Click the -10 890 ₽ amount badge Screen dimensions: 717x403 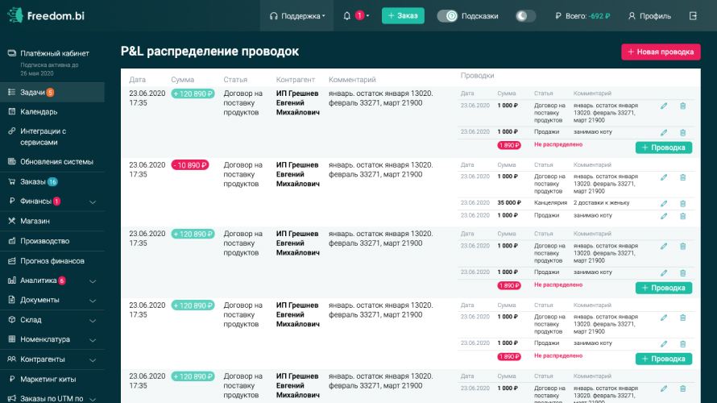pyautogui.click(x=190, y=165)
